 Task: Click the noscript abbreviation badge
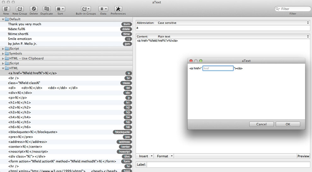pos(124,152)
